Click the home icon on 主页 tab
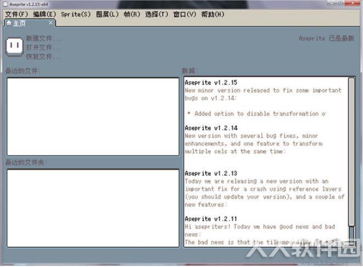 pyautogui.click(x=9, y=23)
